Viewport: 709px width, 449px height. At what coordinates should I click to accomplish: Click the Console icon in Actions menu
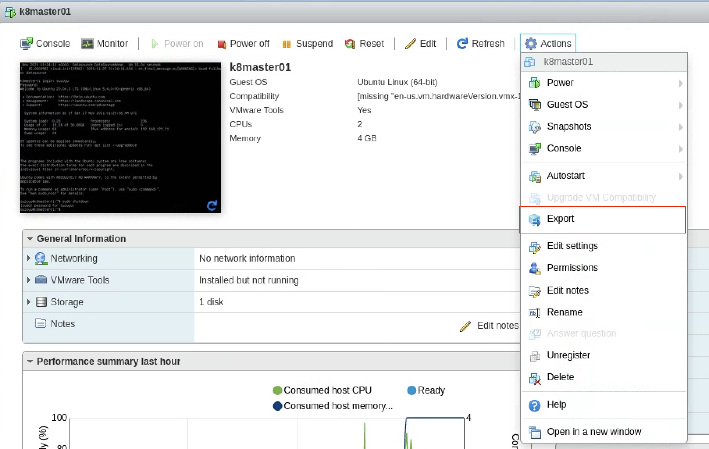pyautogui.click(x=534, y=148)
